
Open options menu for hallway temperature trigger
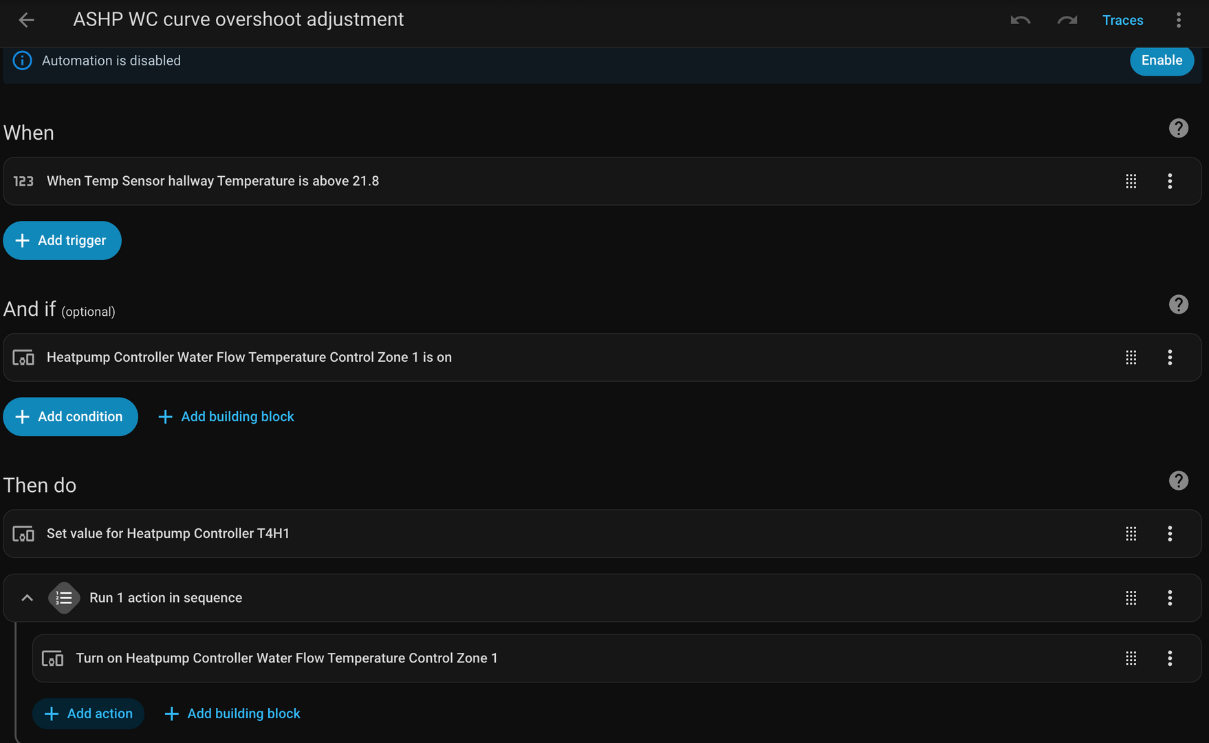coord(1169,181)
